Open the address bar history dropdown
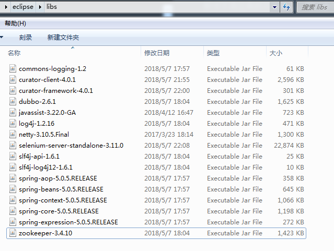 coord(274,7)
